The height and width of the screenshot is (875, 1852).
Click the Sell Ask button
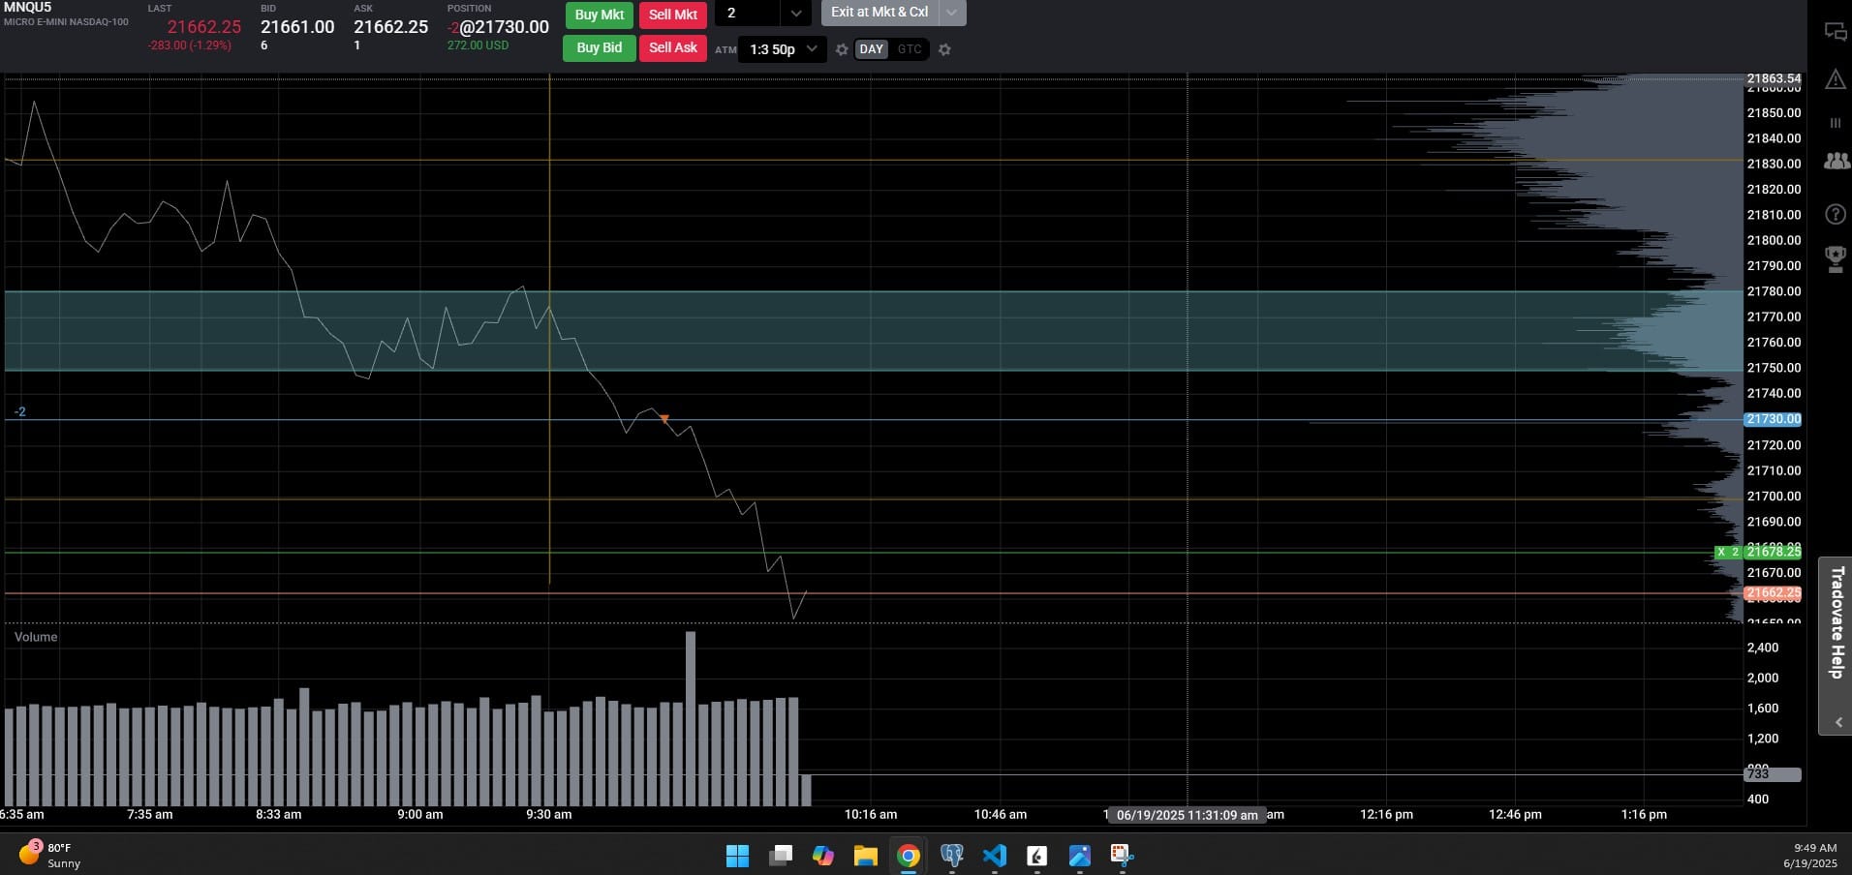(x=672, y=48)
